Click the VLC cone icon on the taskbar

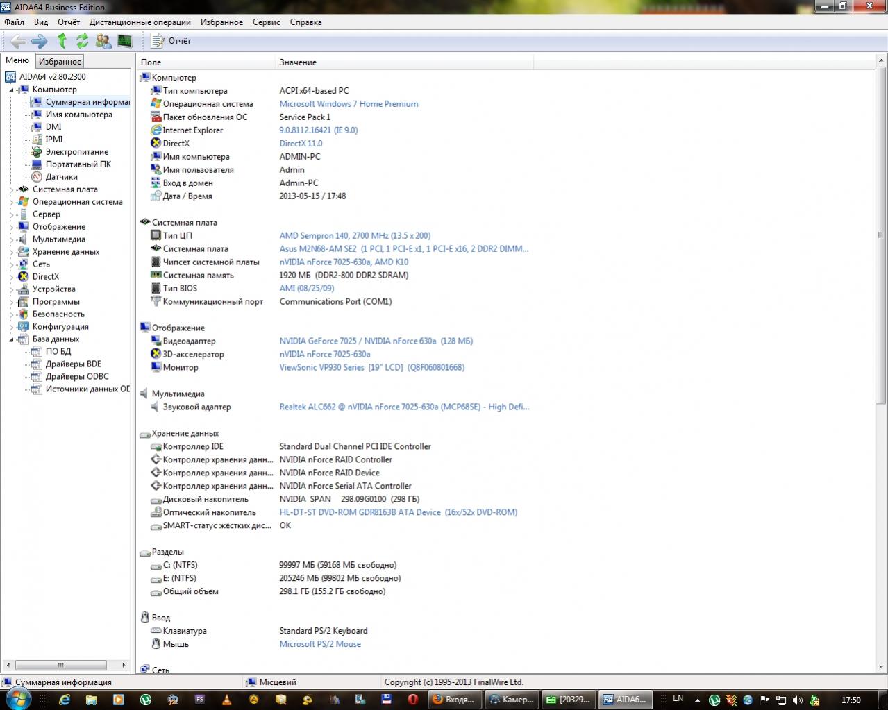click(x=226, y=700)
